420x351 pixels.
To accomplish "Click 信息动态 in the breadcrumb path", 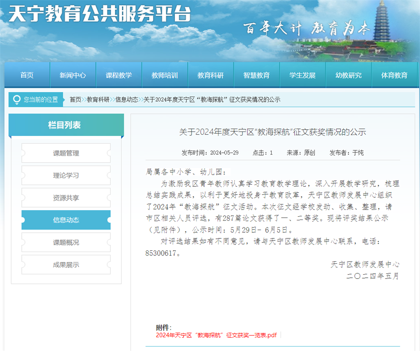I will (x=127, y=100).
